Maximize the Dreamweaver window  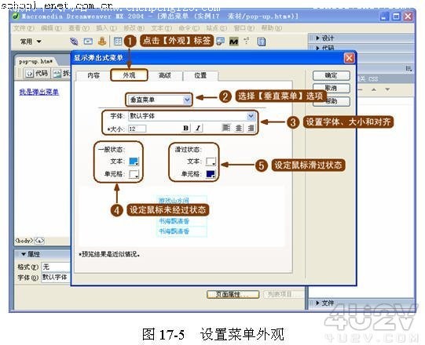pyautogui.click(x=396, y=16)
